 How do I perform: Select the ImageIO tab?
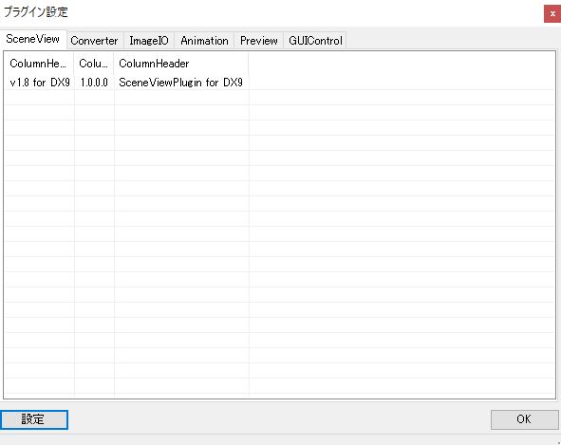pyautogui.click(x=149, y=41)
